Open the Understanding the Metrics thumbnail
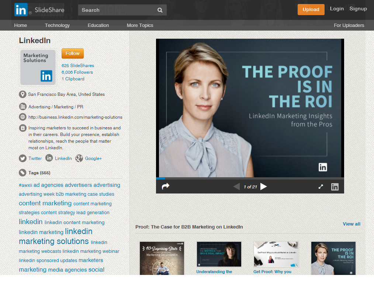Image resolution: width=374 pixels, height=286 pixels. coord(219,254)
